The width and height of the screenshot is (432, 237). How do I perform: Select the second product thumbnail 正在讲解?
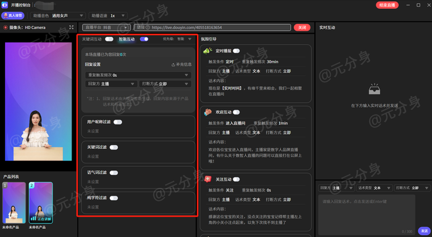[x=41, y=203]
